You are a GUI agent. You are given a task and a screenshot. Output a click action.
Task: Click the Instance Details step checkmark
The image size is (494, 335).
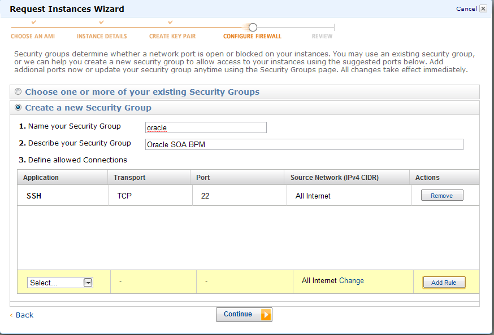coord(102,23)
